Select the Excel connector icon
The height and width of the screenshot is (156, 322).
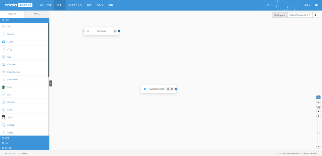tap(3, 87)
